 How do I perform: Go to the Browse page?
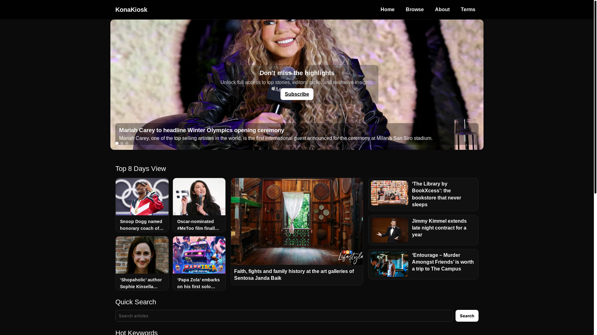(414, 10)
